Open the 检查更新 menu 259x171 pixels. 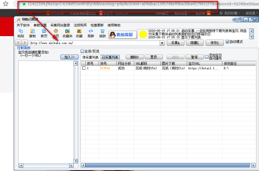(97, 25)
